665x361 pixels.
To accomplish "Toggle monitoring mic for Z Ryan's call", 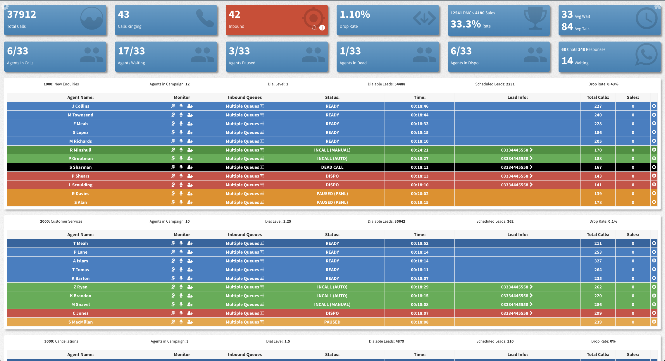I will point(181,287).
